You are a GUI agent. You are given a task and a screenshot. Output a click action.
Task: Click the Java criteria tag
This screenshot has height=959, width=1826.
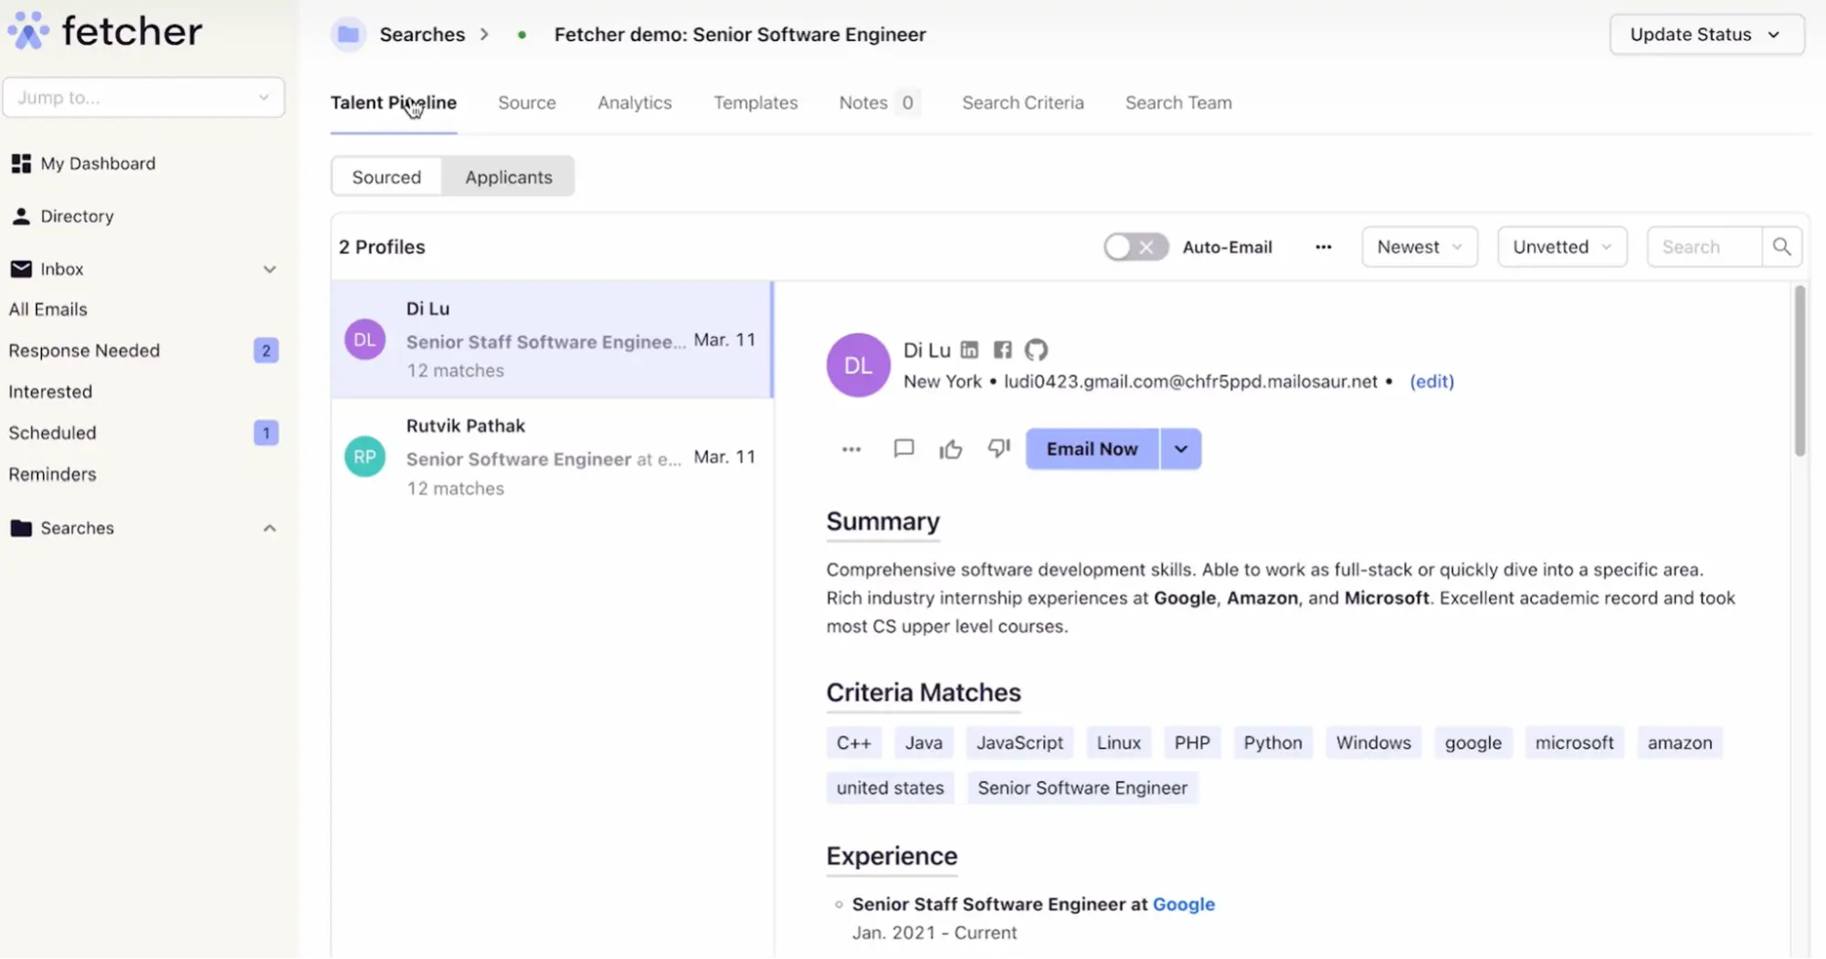point(924,743)
